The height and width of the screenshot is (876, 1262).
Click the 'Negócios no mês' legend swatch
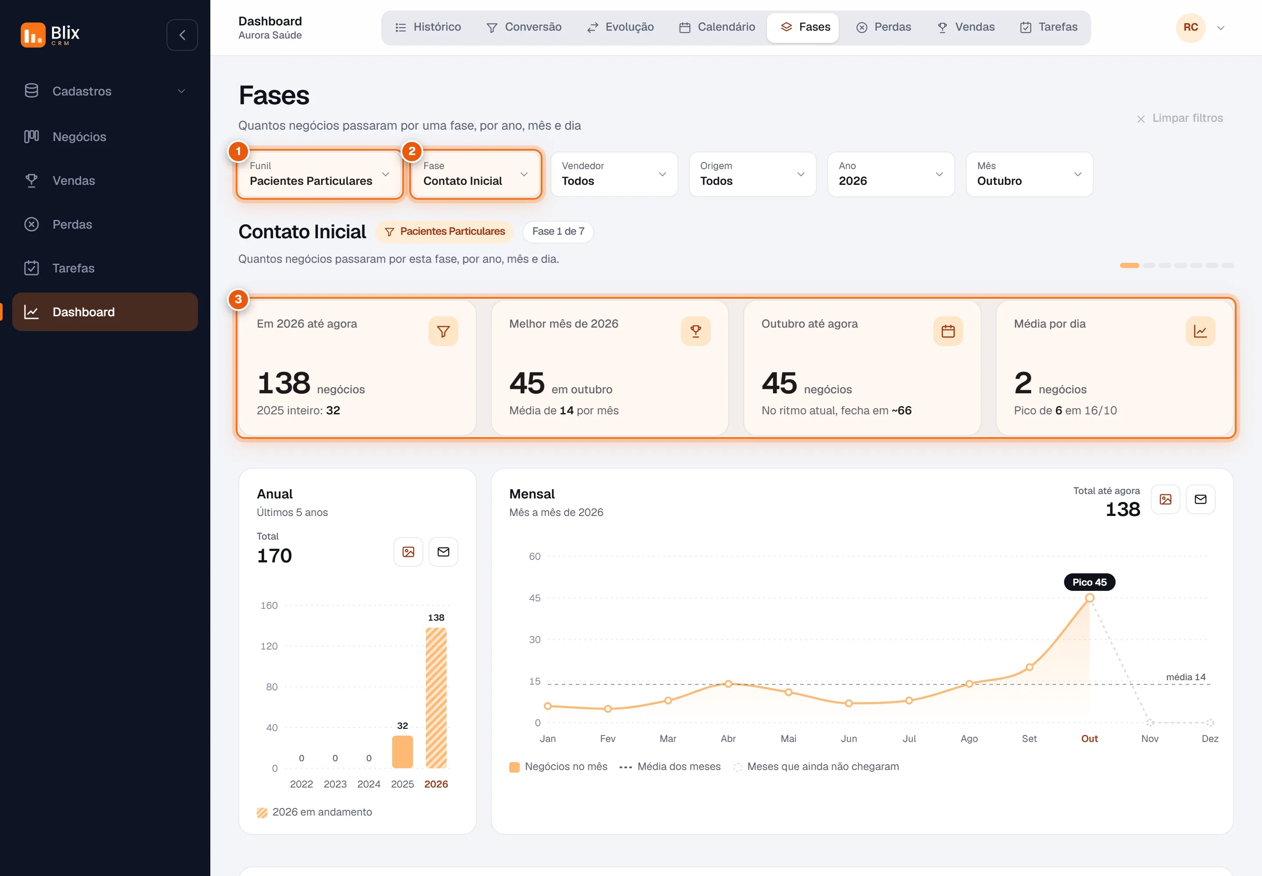[514, 767]
